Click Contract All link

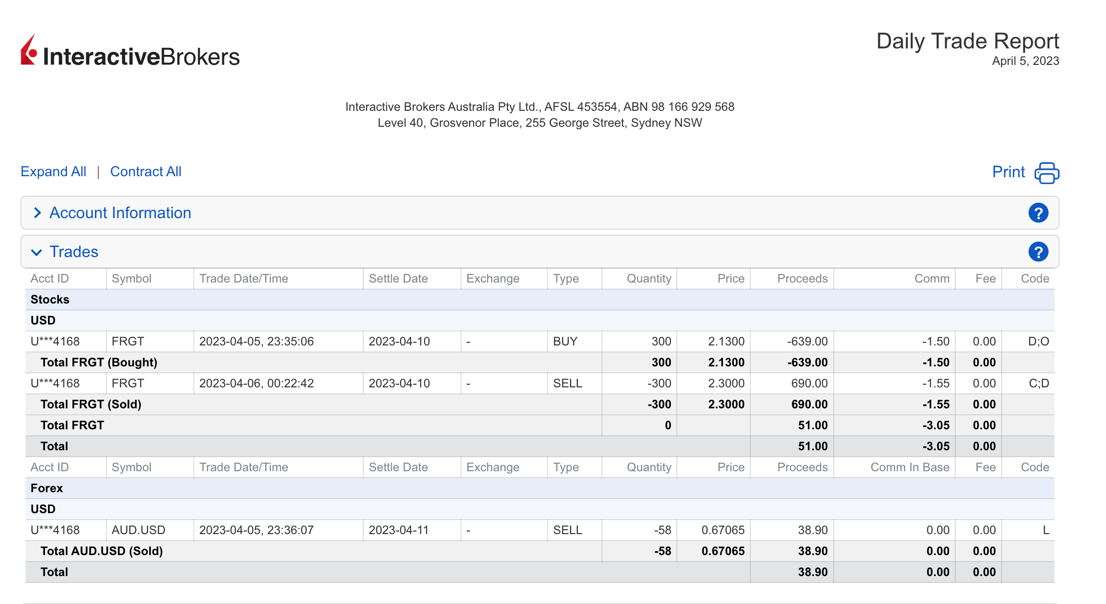pyautogui.click(x=145, y=172)
